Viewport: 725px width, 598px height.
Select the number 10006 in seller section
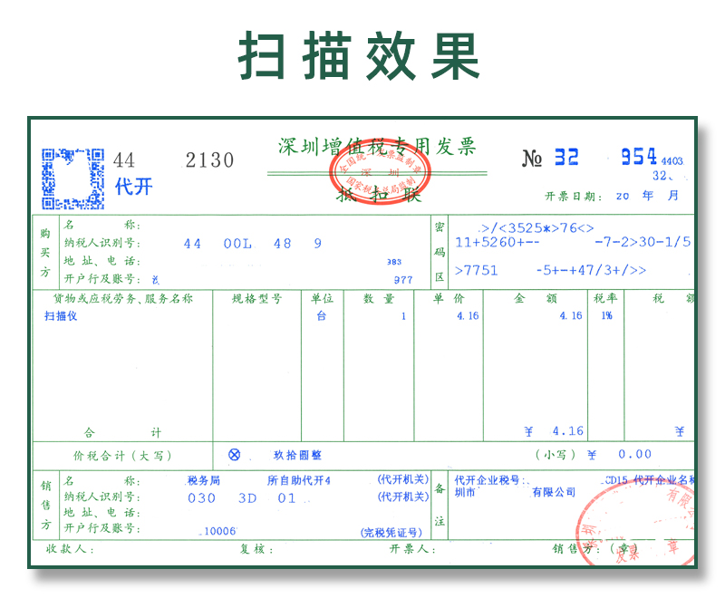[x=219, y=532]
